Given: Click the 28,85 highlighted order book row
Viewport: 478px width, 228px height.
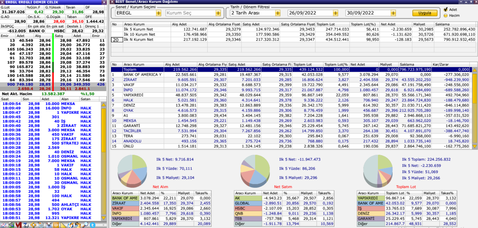Looking at the screenshot, I should (53, 84).
